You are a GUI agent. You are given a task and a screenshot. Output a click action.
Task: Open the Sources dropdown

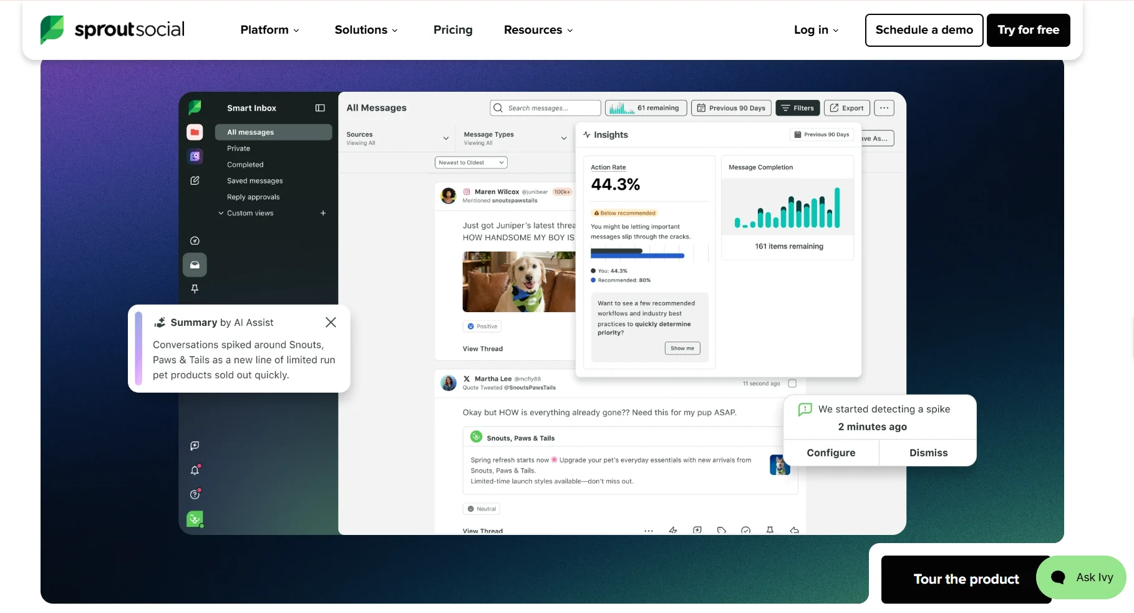click(397, 138)
